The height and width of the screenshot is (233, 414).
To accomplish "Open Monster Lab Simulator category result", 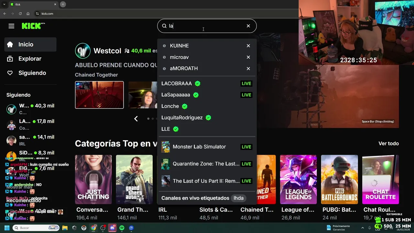I will [207, 147].
